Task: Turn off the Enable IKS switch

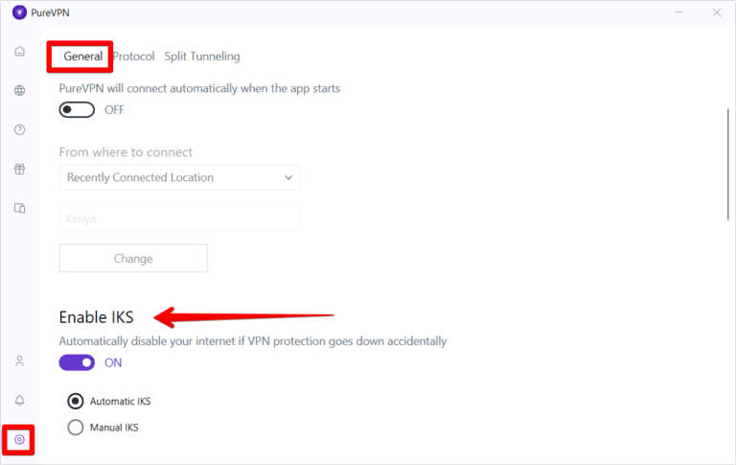Action: pos(77,362)
